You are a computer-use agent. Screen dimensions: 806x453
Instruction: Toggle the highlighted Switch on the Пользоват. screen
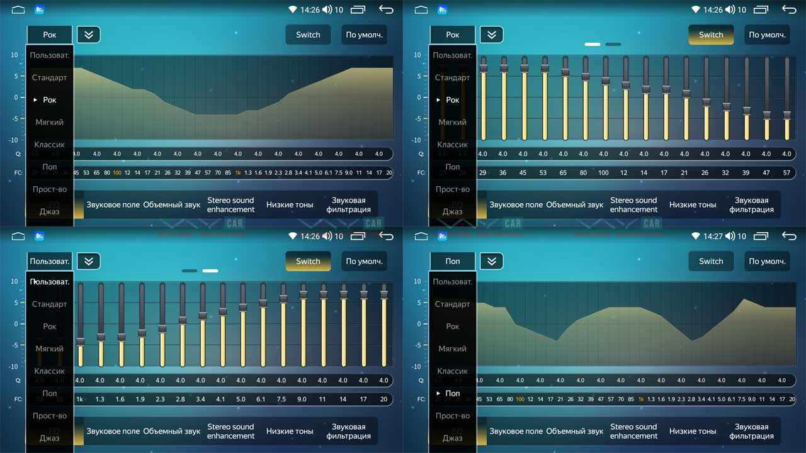tap(308, 261)
